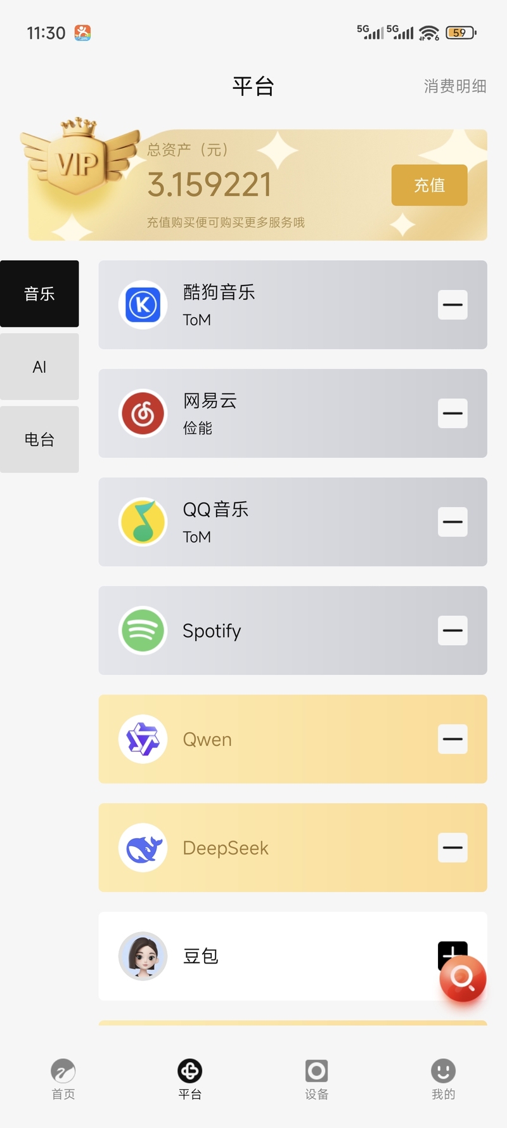Remove QQ音乐 with the minus button
Image resolution: width=507 pixels, height=1128 pixels.
452,521
